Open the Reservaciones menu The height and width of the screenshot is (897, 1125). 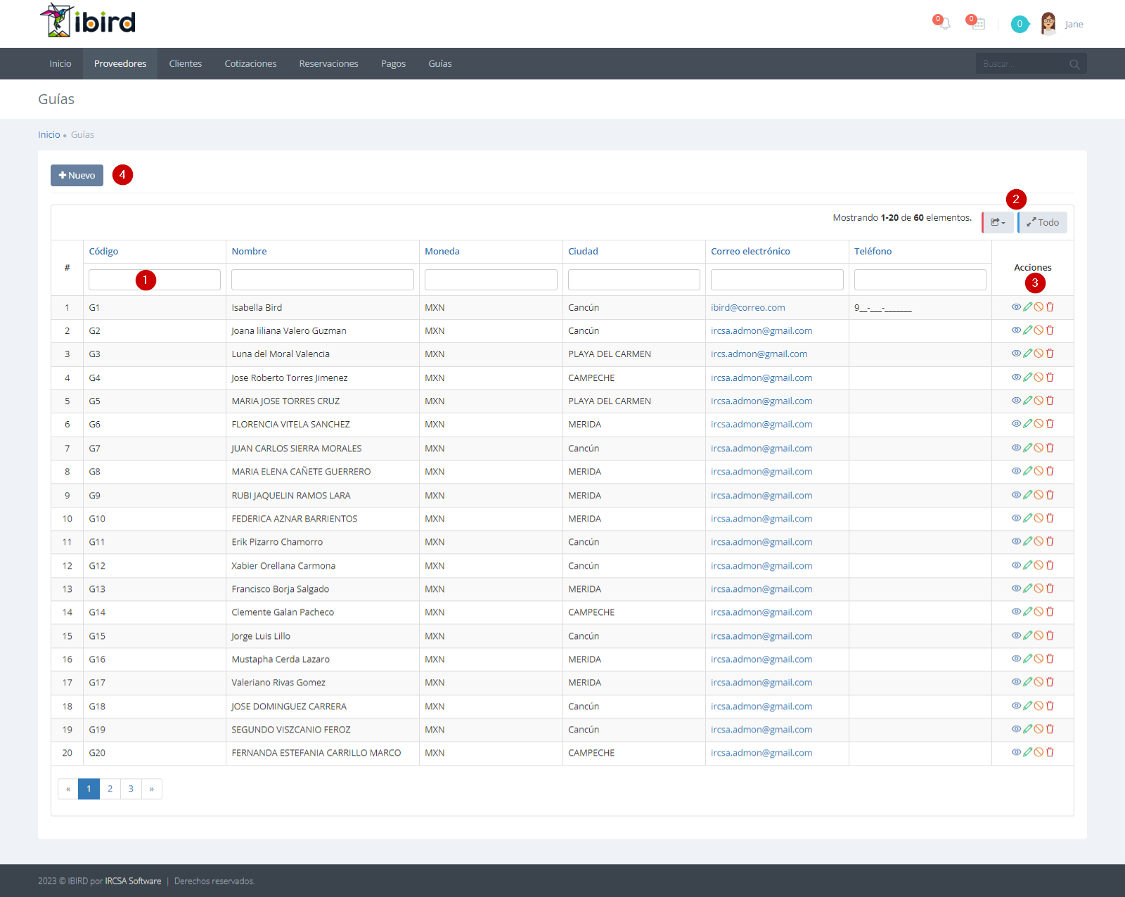(328, 63)
